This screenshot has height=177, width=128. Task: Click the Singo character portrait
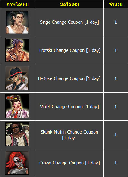(x=17, y=22)
